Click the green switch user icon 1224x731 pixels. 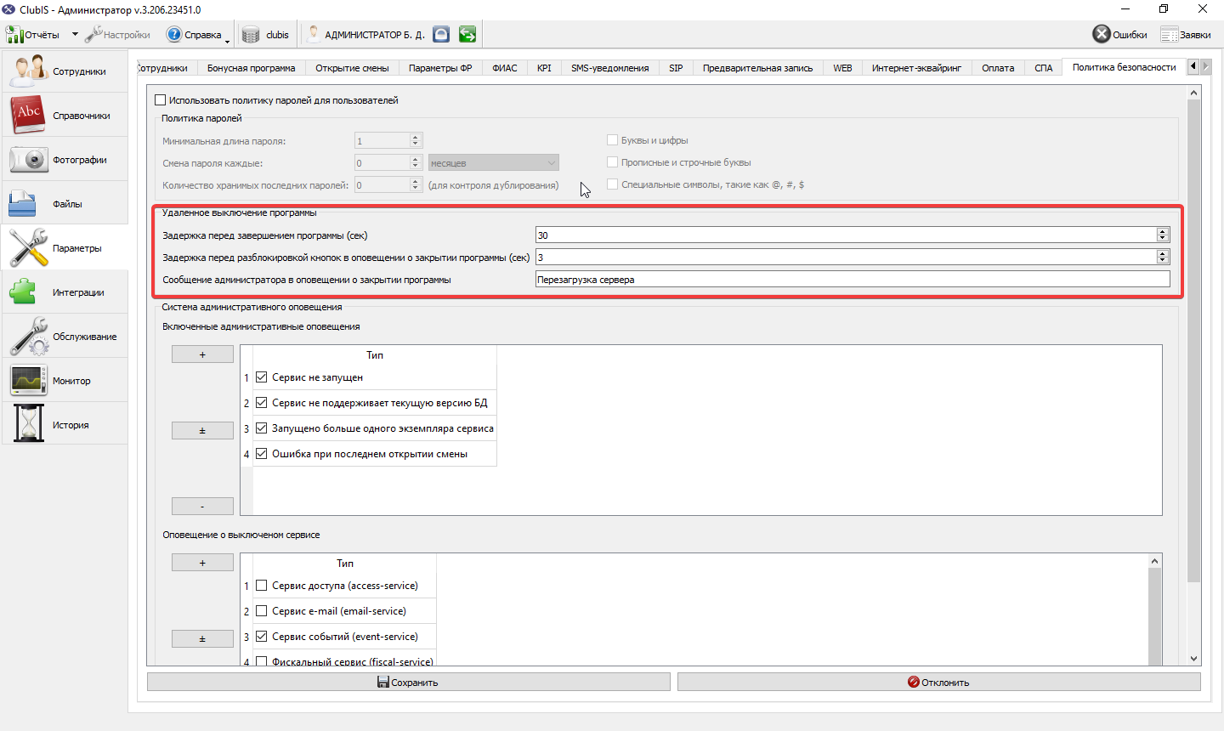(467, 34)
